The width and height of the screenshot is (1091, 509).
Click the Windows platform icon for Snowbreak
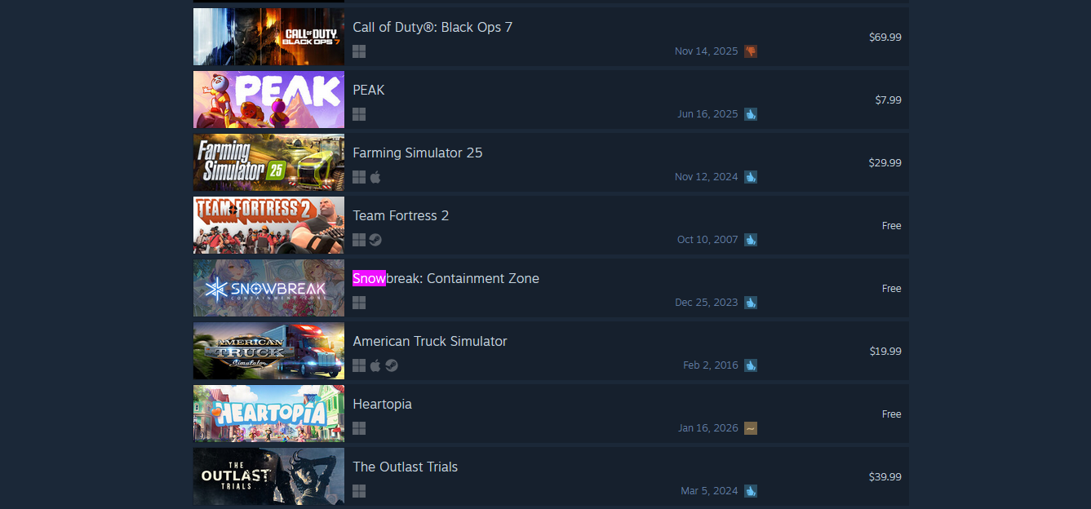click(x=359, y=303)
